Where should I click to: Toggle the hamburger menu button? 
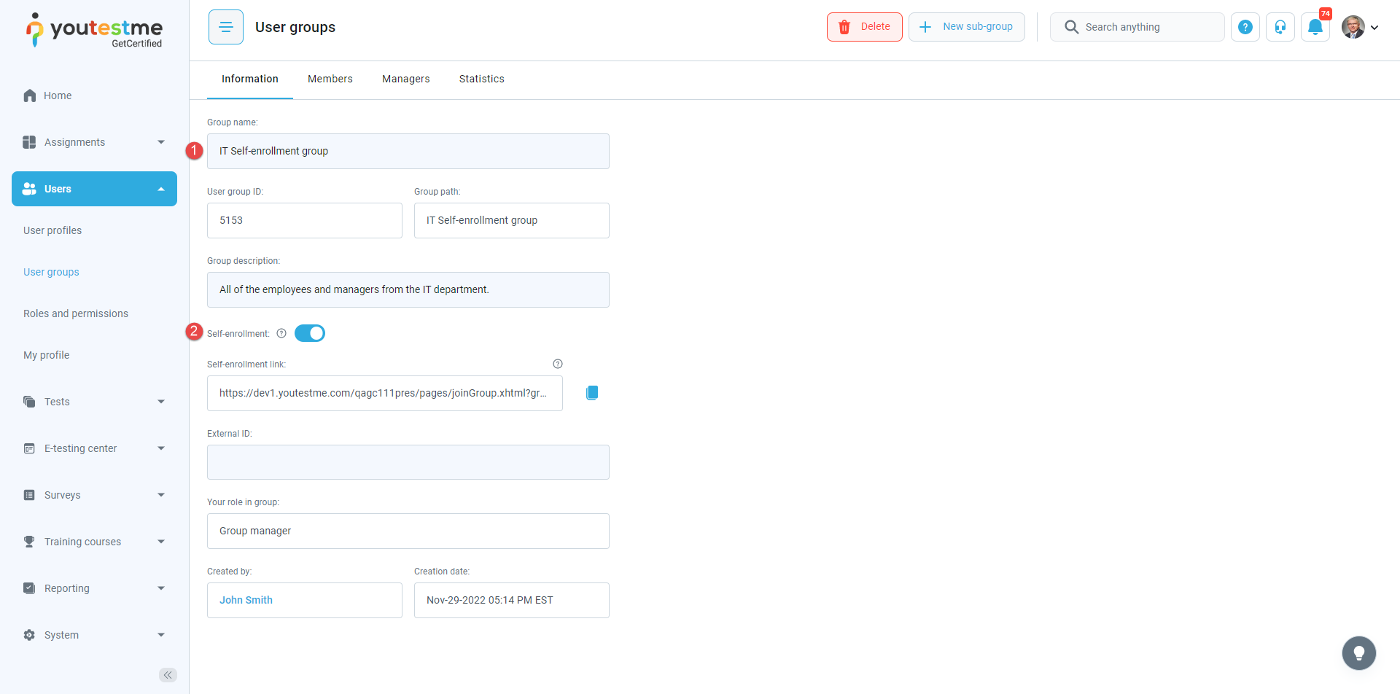pos(226,27)
